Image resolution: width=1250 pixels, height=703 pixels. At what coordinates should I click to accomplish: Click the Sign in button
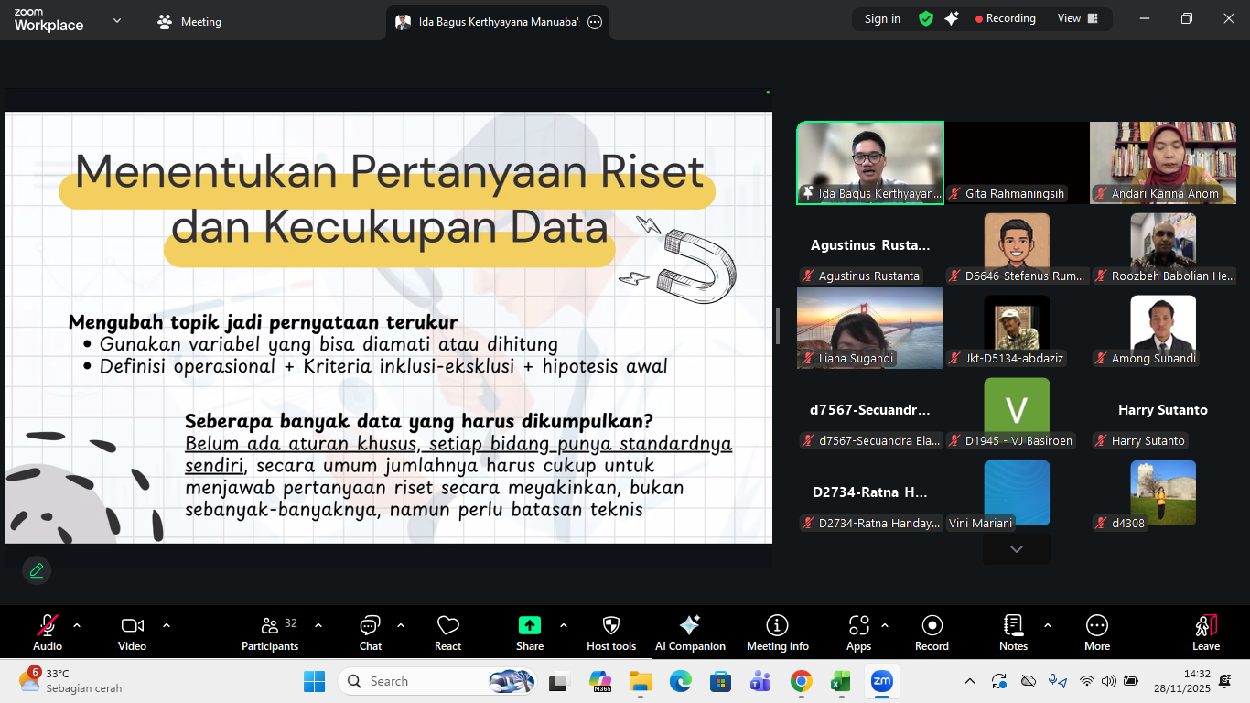[882, 19]
